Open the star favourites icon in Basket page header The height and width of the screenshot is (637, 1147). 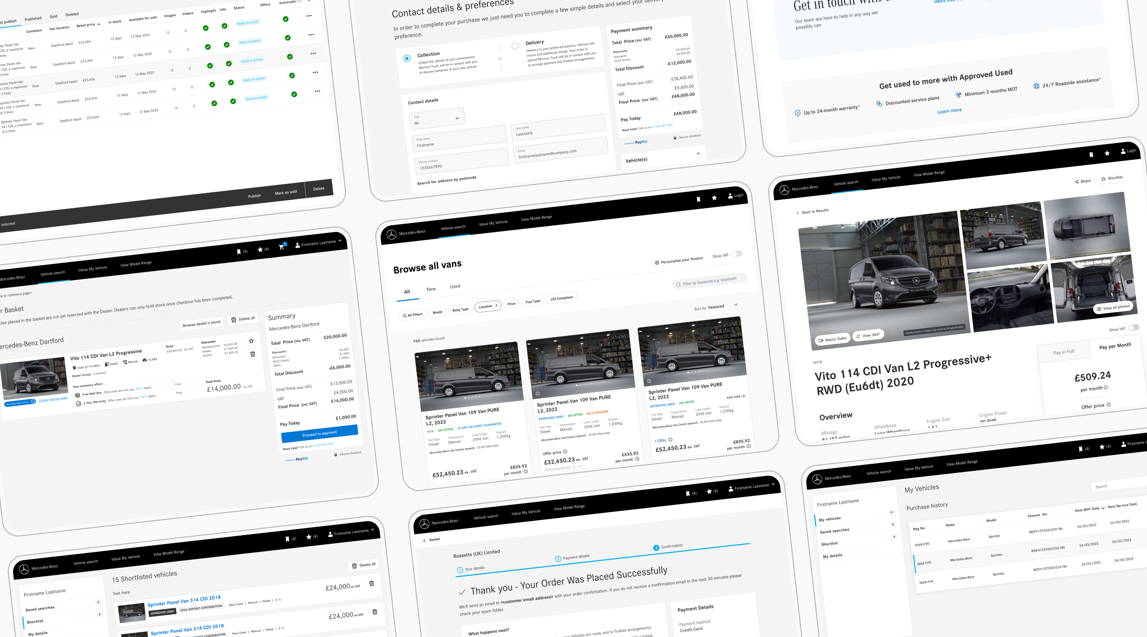point(260,250)
